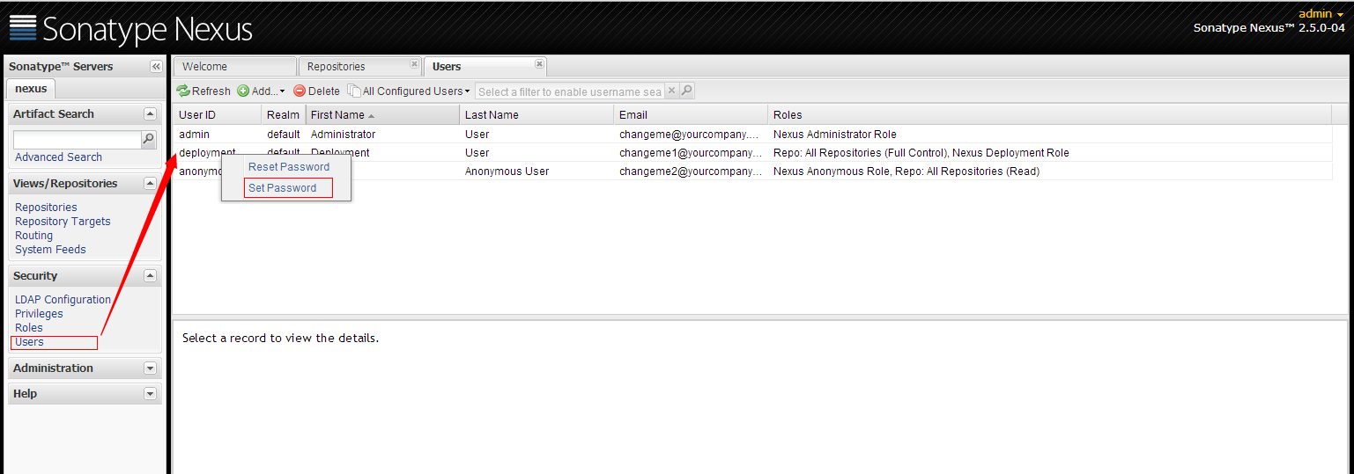Select the admin user row
1354x474 pixels.
pyautogui.click(x=752, y=135)
